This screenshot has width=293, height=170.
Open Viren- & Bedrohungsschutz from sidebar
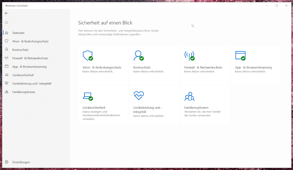tap(30, 42)
